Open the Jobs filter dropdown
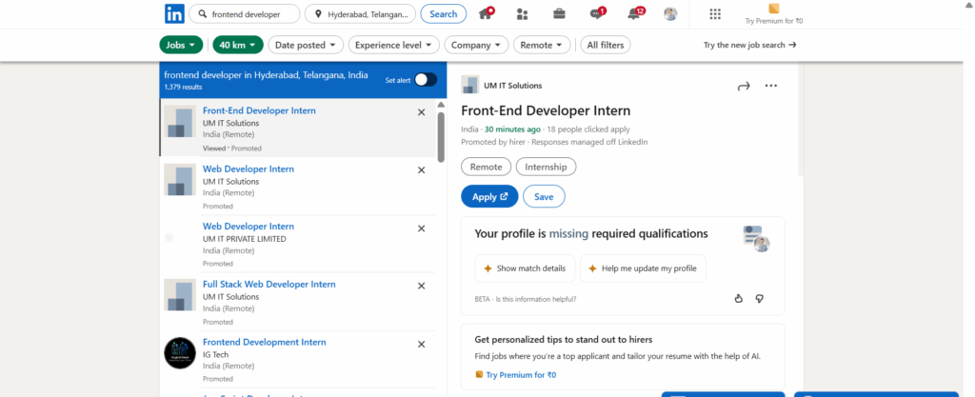975x397 pixels. tap(182, 45)
